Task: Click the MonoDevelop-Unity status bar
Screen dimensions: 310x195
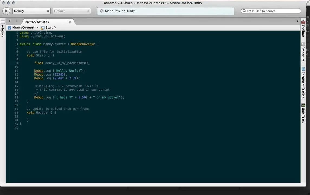Action: pos(166,11)
